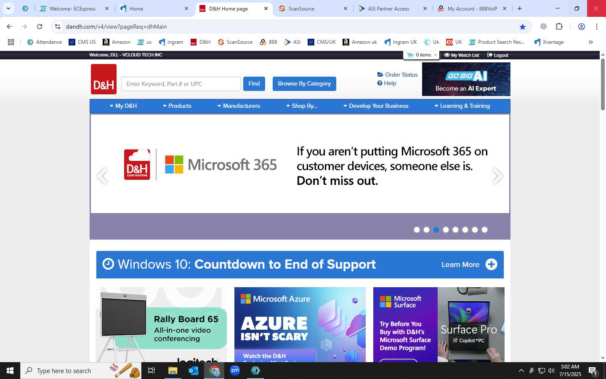Open the Microsoft Surface promo card
The image size is (606, 379).
[439, 324]
